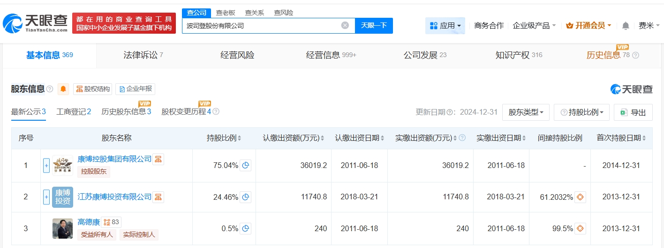
Task: Click the 导出 export button
Action: [633, 112]
